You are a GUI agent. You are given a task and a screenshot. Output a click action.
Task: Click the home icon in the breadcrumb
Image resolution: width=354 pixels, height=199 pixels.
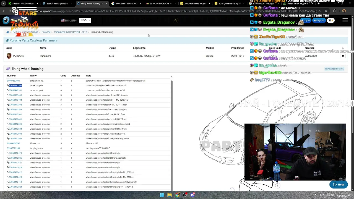[x=7, y=32]
